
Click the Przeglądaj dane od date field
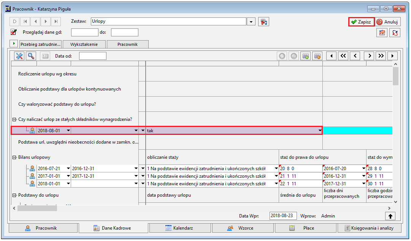point(85,32)
